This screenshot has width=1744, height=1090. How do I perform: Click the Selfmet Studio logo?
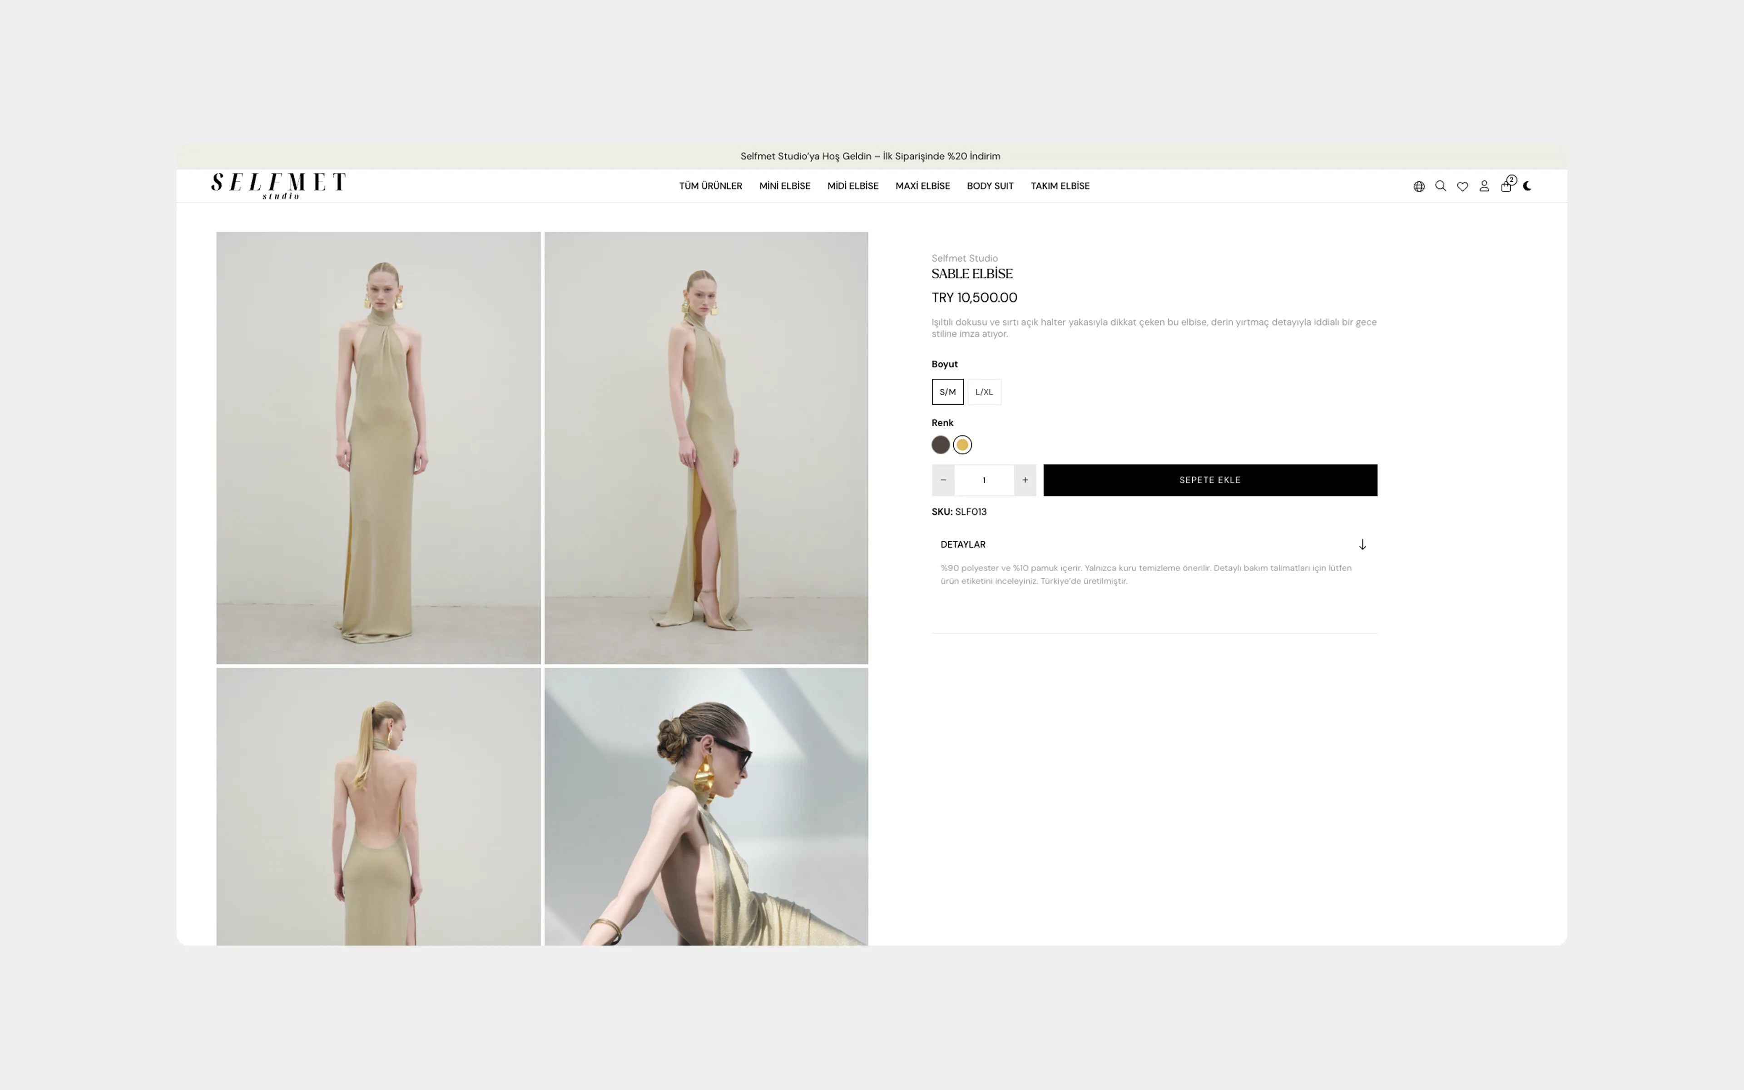pos(278,186)
